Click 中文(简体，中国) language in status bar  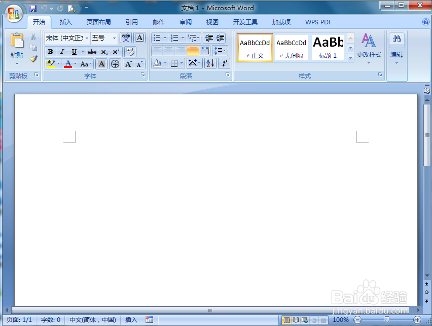(93, 319)
